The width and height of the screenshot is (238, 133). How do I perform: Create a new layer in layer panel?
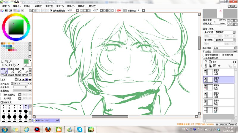(206, 62)
